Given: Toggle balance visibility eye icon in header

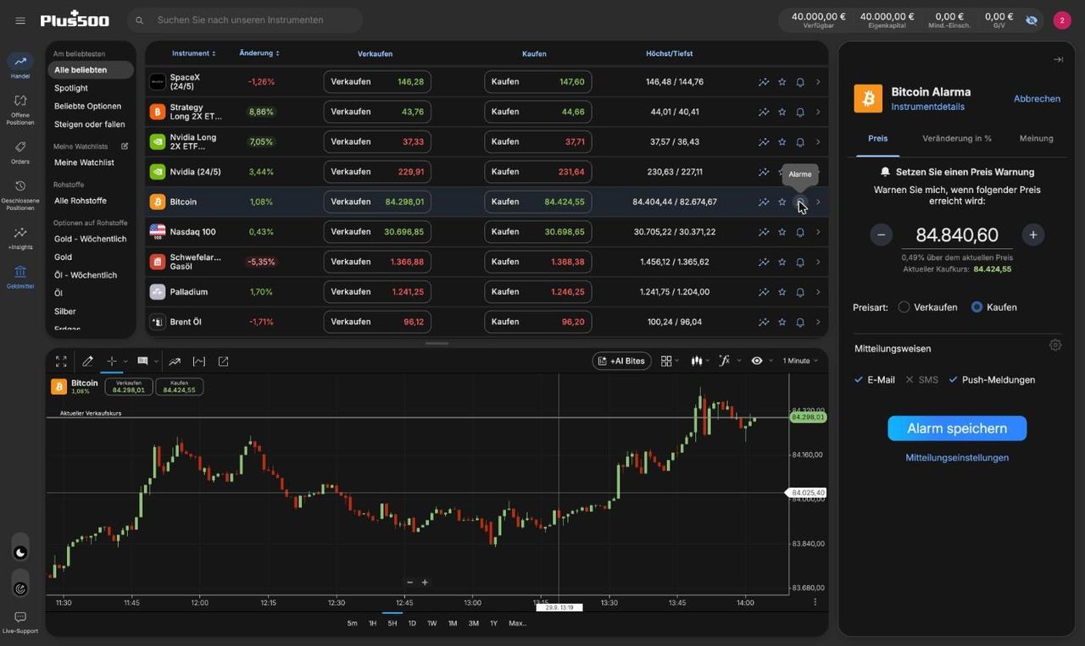Looking at the screenshot, I should (x=1032, y=20).
